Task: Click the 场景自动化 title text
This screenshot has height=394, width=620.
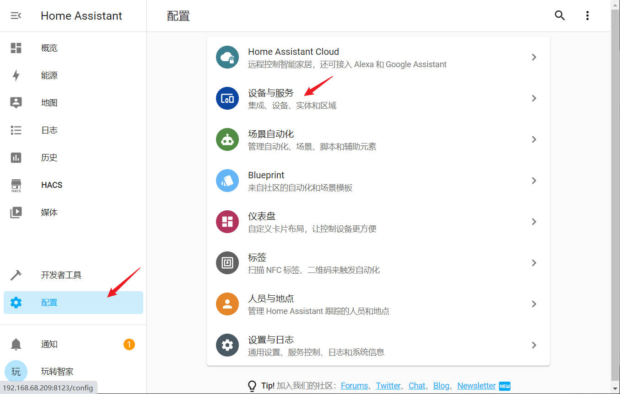Action: pyautogui.click(x=271, y=134)
